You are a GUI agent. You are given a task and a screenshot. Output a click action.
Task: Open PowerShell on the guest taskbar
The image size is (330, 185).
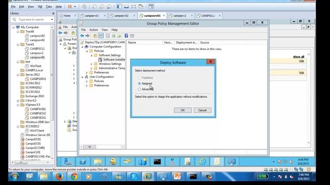point(83,162)
